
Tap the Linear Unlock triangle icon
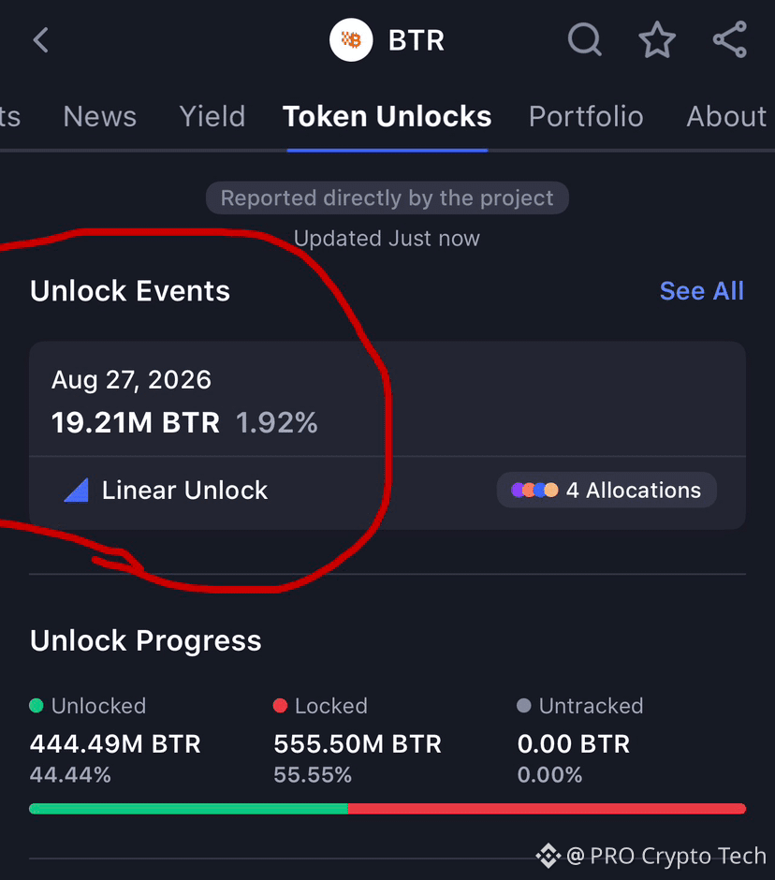[77, 490]
